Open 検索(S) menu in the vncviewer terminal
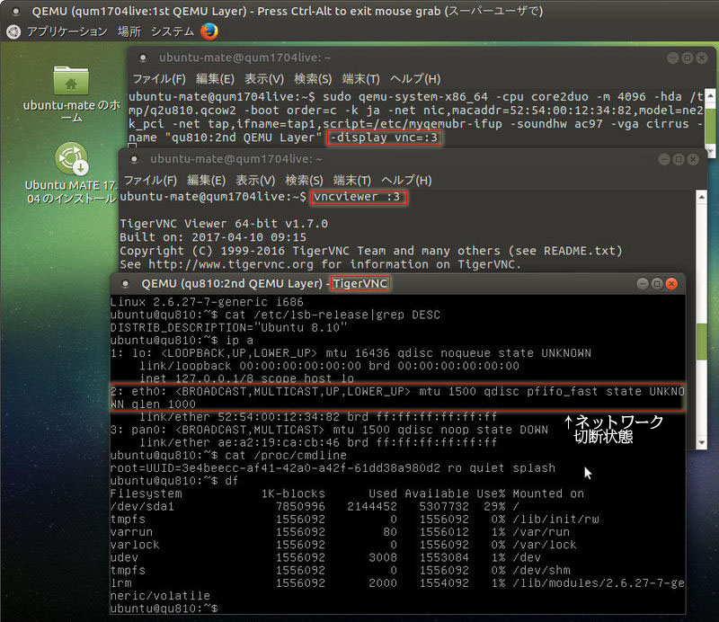Image resolution: width=719 pixels, height=622 pixels. point(304,181)
